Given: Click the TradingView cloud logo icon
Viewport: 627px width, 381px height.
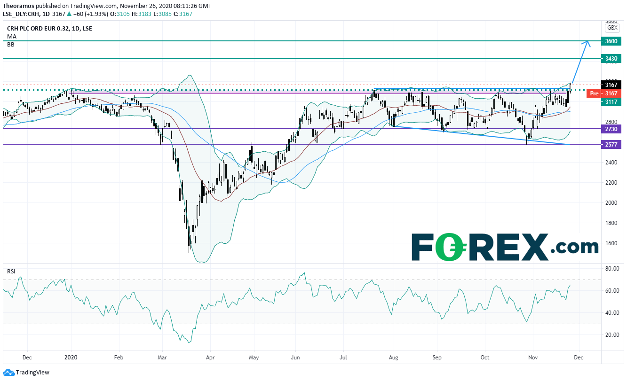Looking at the screenshot, I should coord(8,373).
